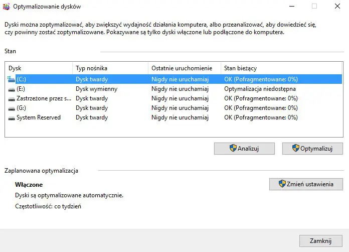Screen dimensions: 349x252
Task: Click the System Reserved drive icon
Action: pyautogui.click(x=12, y=117)
